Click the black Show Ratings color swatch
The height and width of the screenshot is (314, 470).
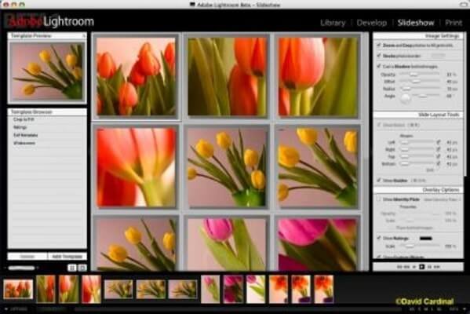point(425,239)
